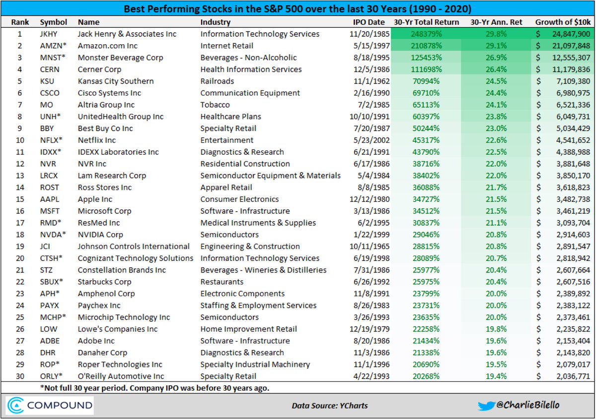
Task: Open the @CharlieBilello handle
Action: 528,405
